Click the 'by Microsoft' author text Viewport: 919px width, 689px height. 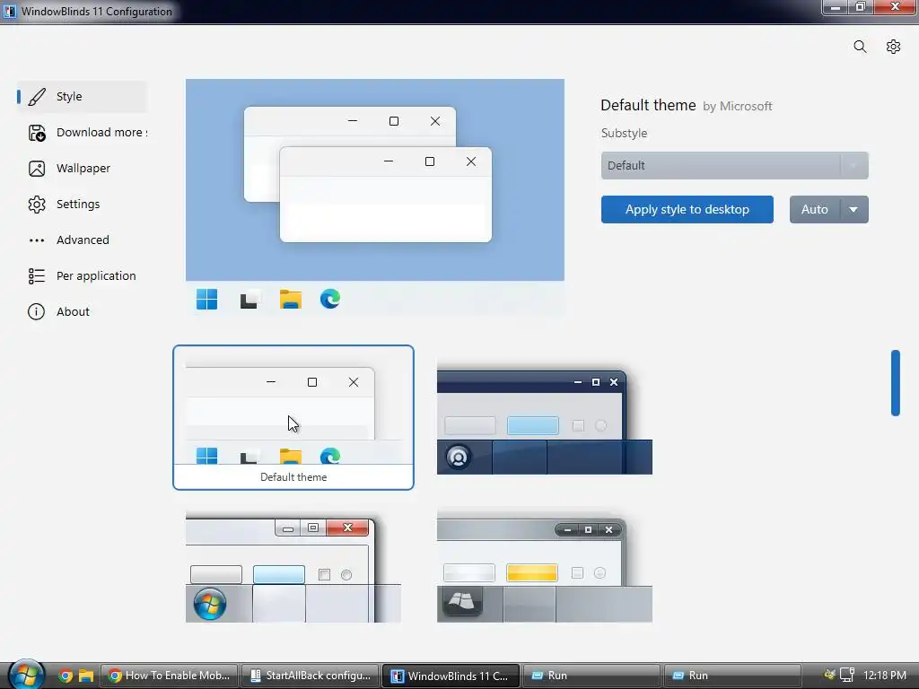coord(738,106)
